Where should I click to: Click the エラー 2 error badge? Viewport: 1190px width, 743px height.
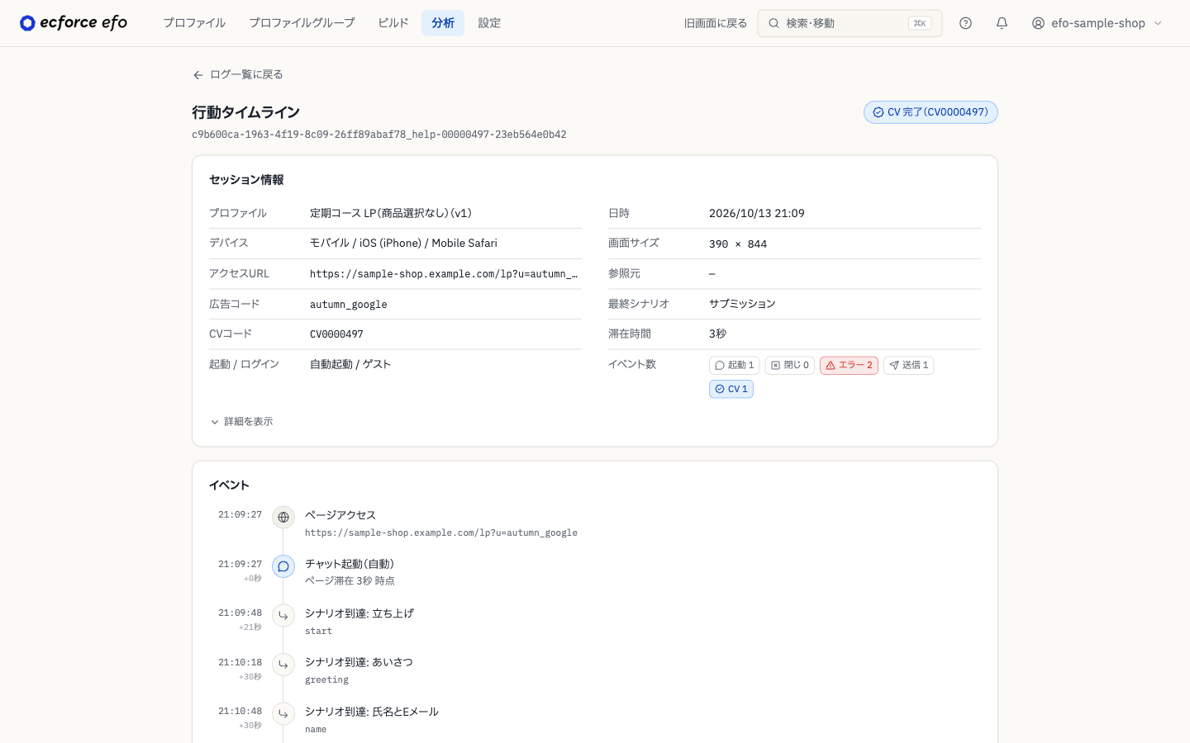pyautogui.click(x=849, y=365)
